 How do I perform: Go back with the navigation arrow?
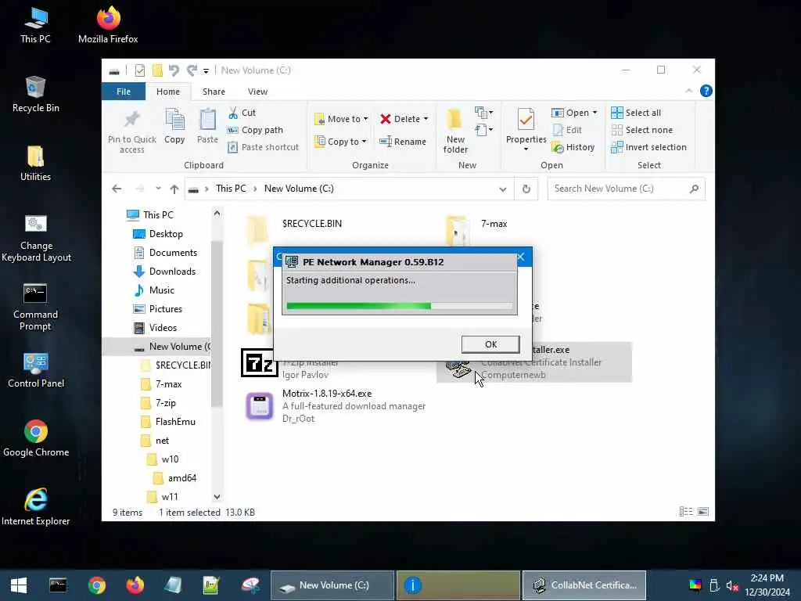(x=117, y=189)
